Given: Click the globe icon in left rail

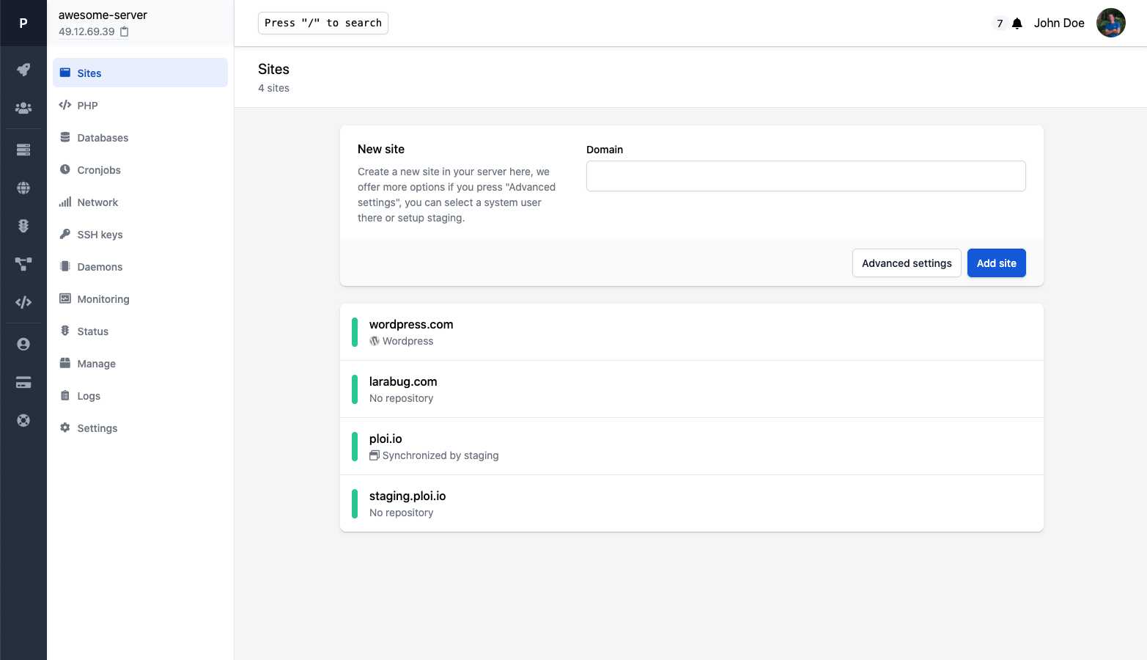Looking at the screenshot, I should tap(23, 188).
